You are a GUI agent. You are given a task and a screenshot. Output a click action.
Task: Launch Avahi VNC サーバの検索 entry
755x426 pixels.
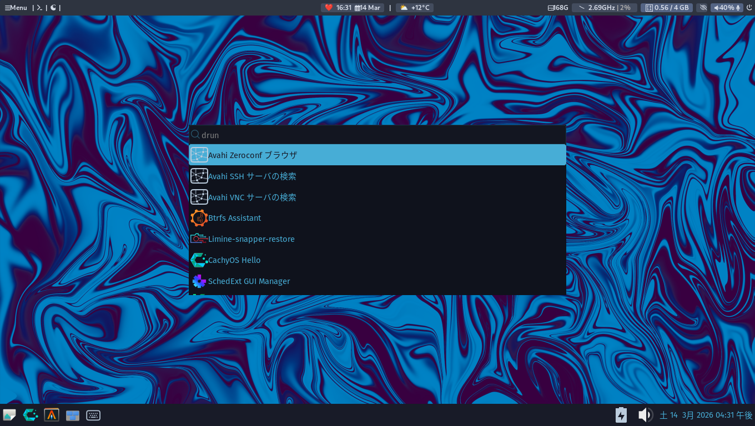tap(377, 197)
